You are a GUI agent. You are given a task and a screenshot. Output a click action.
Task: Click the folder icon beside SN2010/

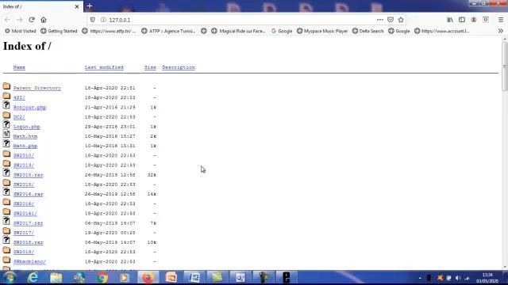(x=6, y=154)
